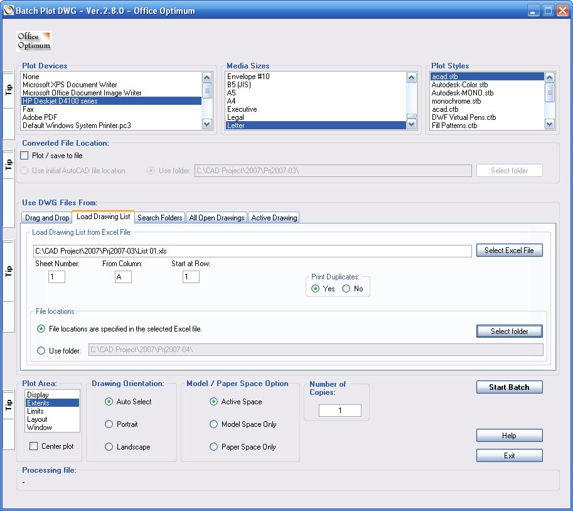573x511 pixels.
Task: Select Microsoft XPS Document Writer device
Action: [x=111, y=85]
